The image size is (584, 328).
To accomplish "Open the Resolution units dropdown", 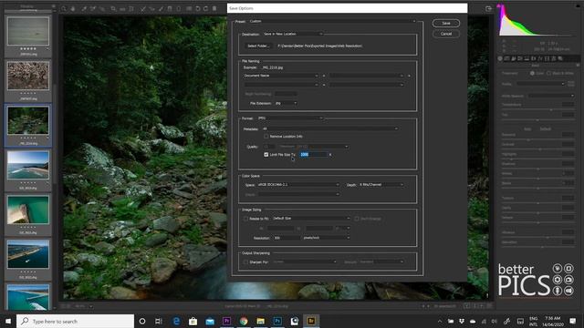I will (x=327, y=238).
